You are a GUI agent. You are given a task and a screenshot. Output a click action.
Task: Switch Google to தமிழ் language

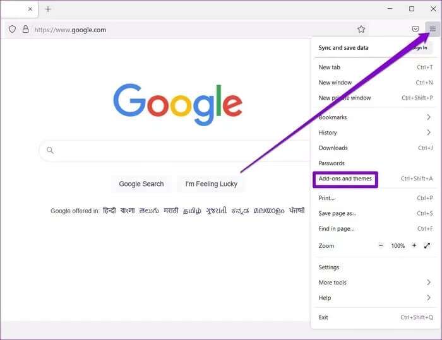tap(192, 211)
